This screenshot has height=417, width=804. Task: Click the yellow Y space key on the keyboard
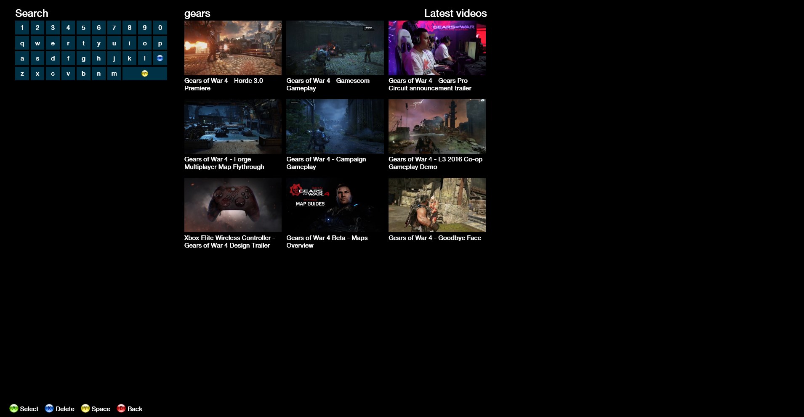pos(145,74)
